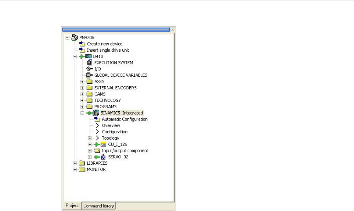
Task: Select the Configuration label
Action: tap(115, 132)
